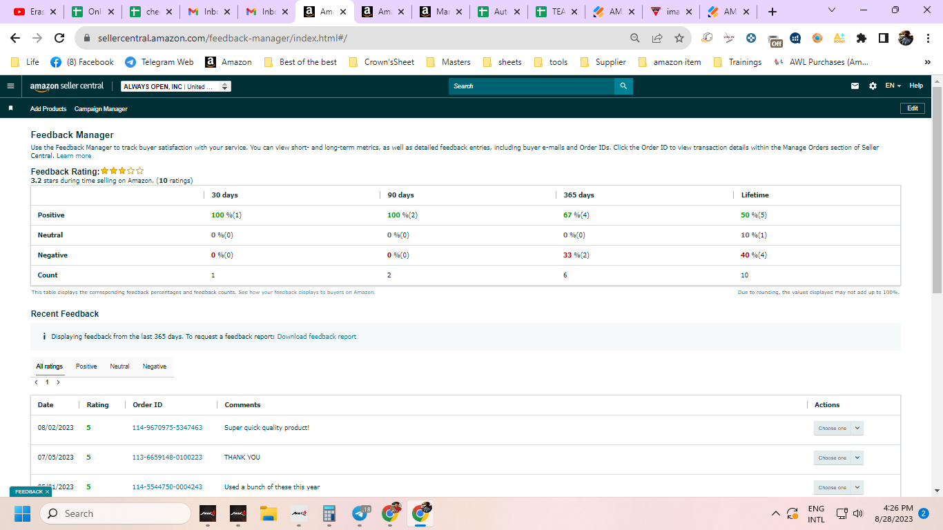The height and width of the screenshot is (530, 943).
Task: Open order 113-6659148-0100223
Action: 168,458
